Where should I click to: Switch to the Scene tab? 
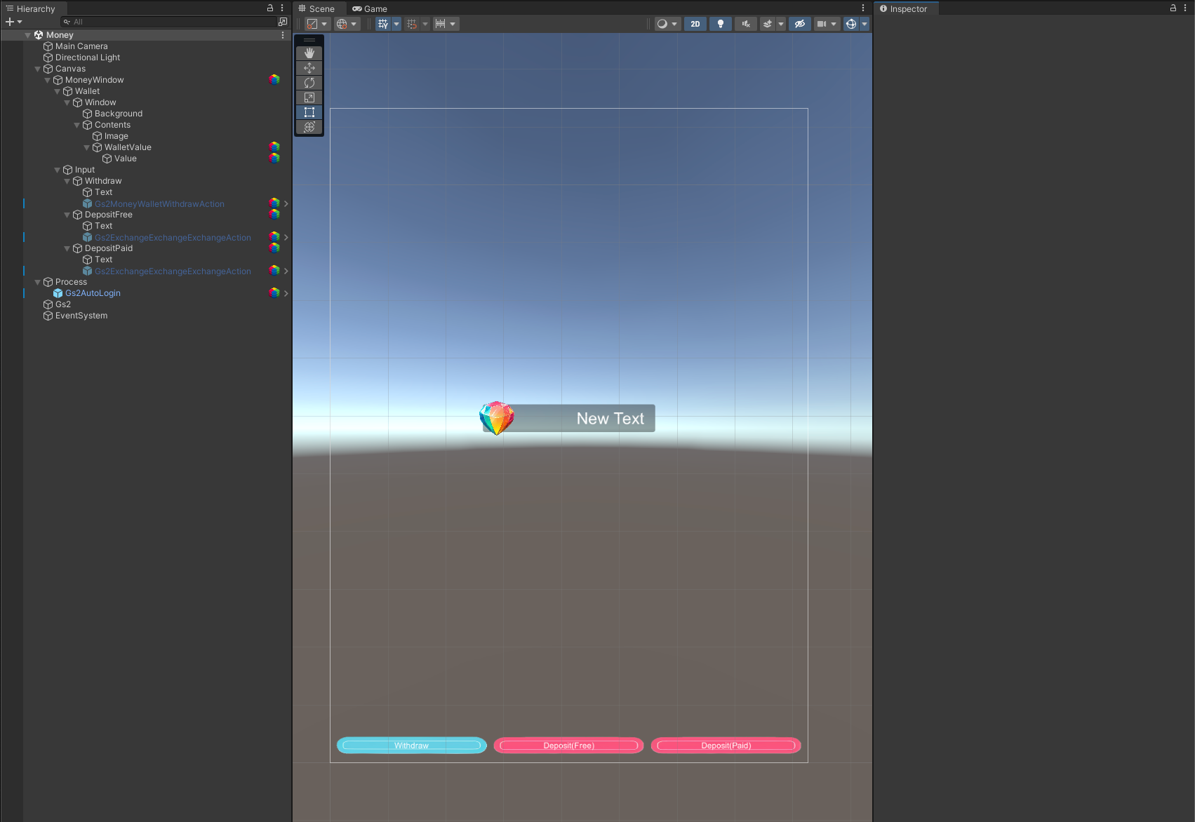point(316,8)
